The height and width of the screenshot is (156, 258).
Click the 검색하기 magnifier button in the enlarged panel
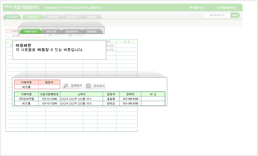click(x=73, y=86)
